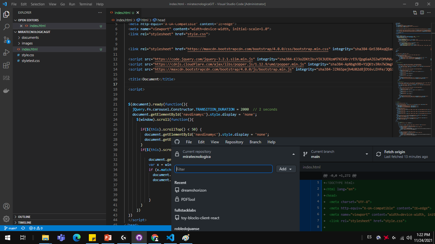Open the Windows Start menu

(7, 238)
